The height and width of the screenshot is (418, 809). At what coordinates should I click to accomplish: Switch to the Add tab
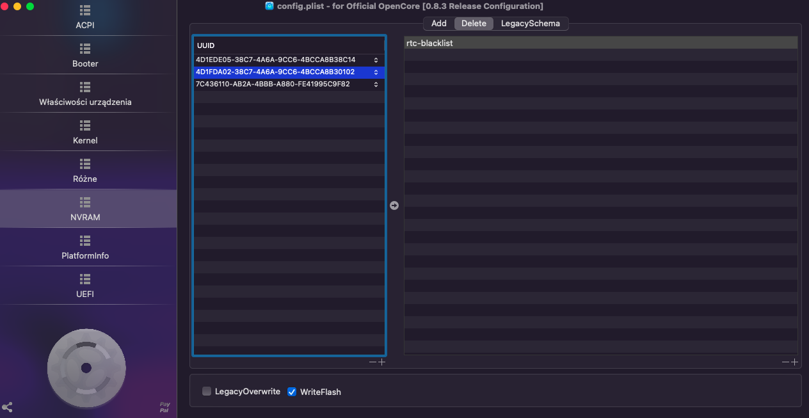point(439,24)
